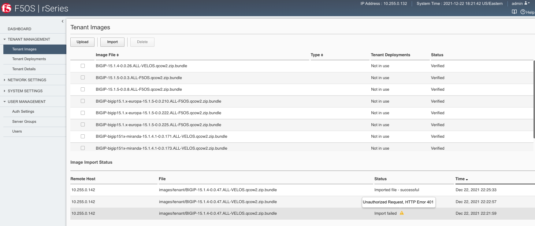Expand the Network Settings section
Image resolution: width=535 pixels, height=226 pixels.
tap(5, 80)
